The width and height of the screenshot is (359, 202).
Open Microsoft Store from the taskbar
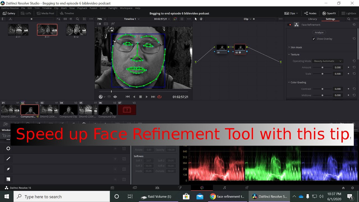[x=186, y=197]
